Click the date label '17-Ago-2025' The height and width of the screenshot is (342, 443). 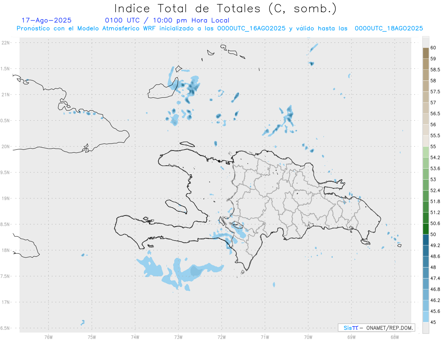(47, 20)
